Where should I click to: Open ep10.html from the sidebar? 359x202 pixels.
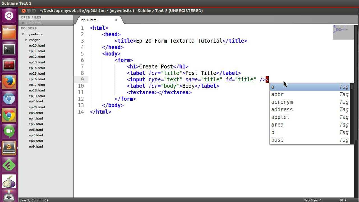[x=37, y=45]
